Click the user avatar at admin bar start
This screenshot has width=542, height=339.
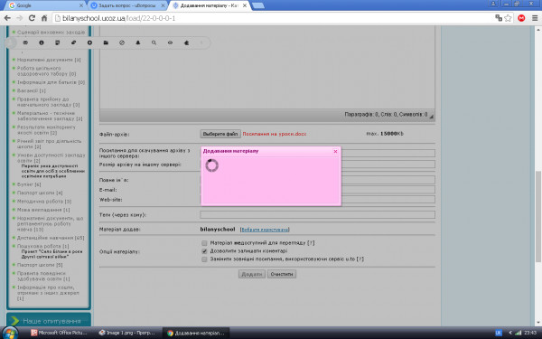(11, 42)
